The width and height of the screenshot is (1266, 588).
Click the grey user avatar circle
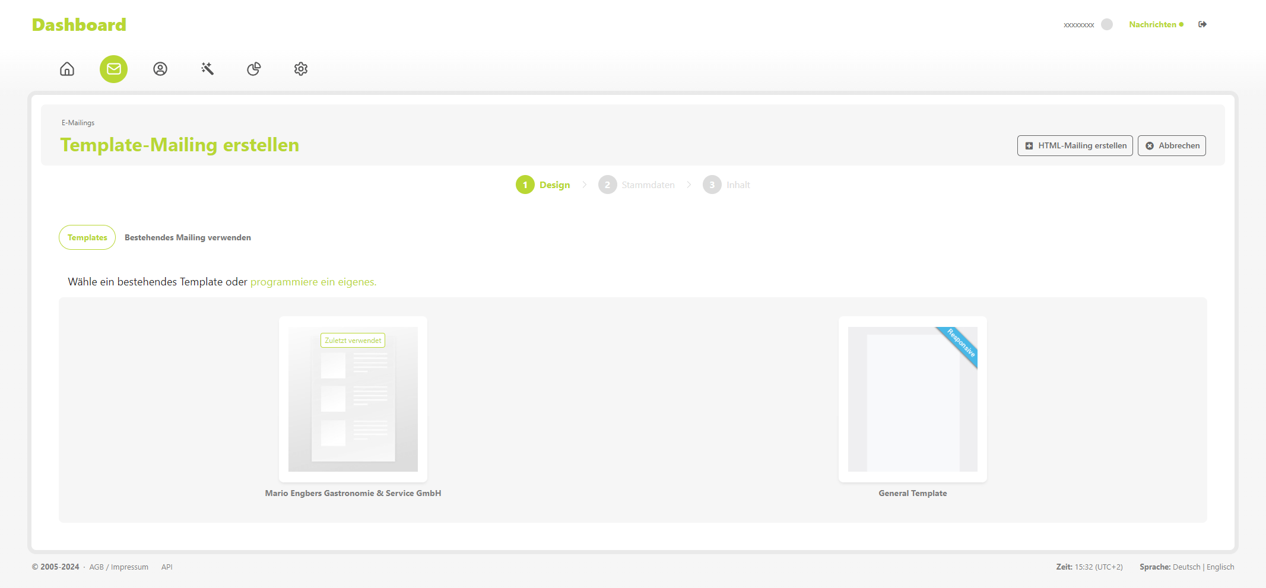(x=1107, y=24)
